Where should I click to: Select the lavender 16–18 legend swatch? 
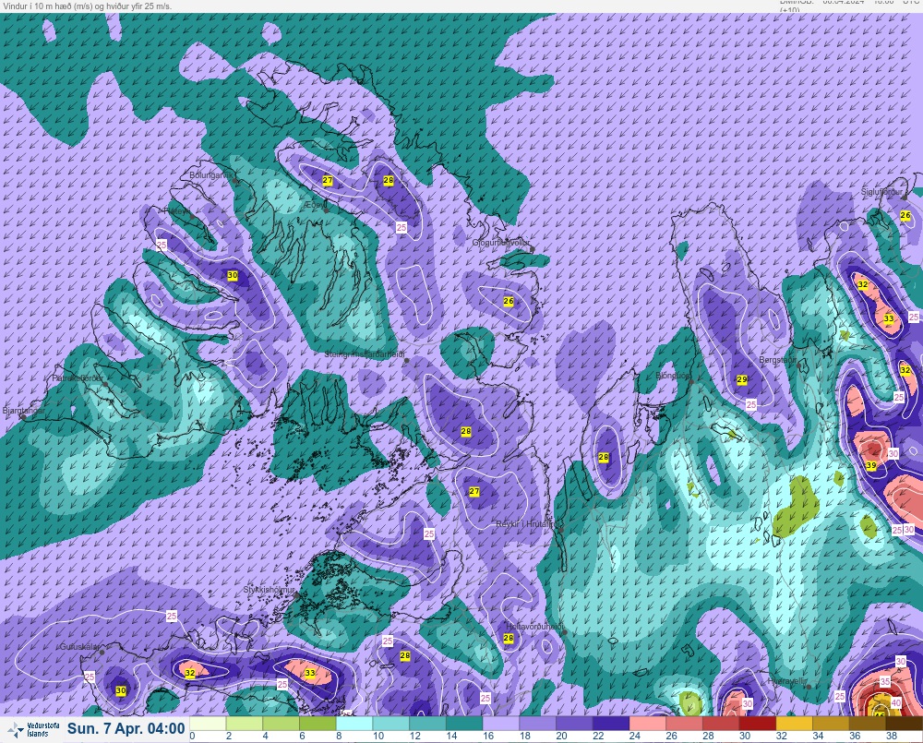[x=501, y=724]
